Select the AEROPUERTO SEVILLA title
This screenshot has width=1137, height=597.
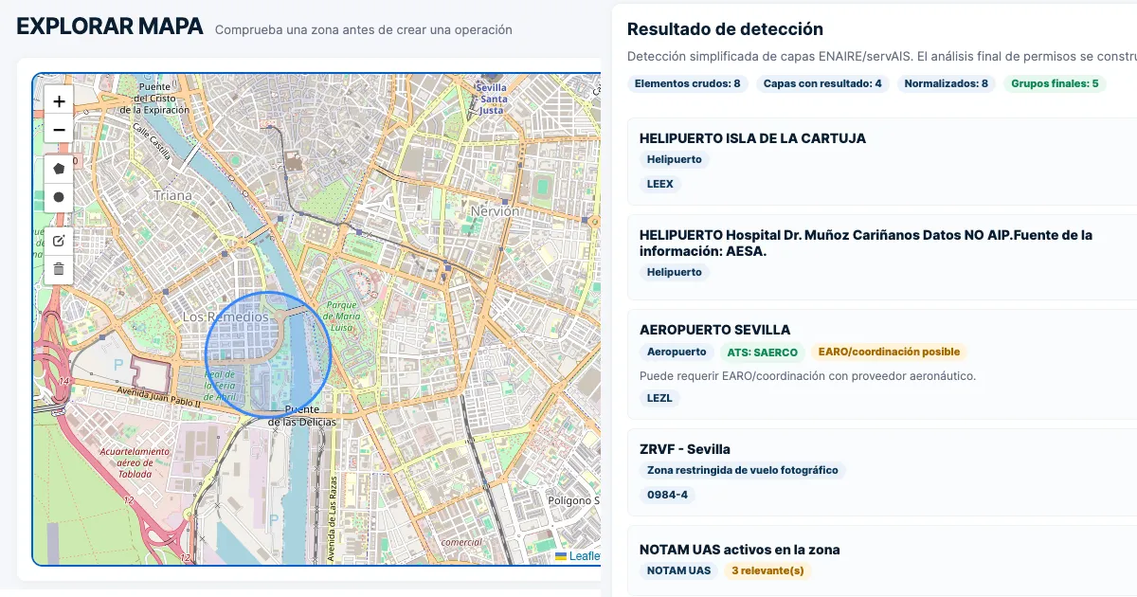pyautogui.click(x=714, y=330)
